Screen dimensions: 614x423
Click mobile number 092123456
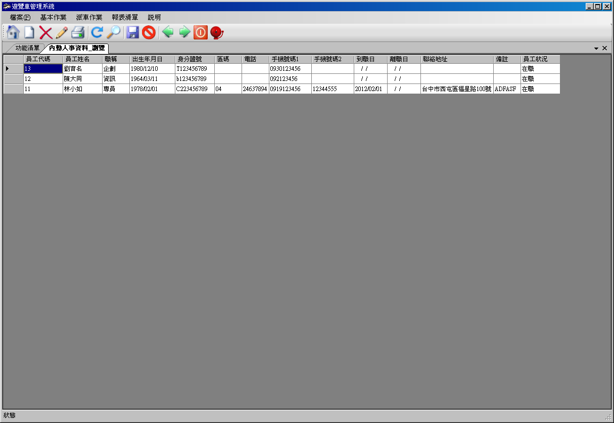click(x=290, y=78)
